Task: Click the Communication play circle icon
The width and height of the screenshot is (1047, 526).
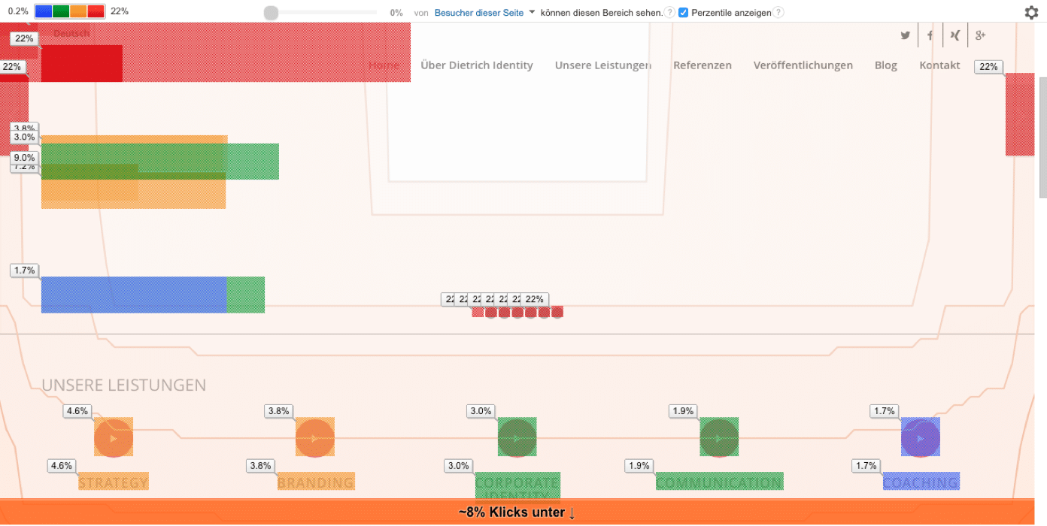Action: [719, 437]
